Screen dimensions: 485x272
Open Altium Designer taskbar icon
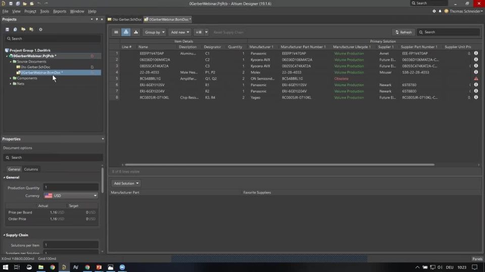[64, 267]
